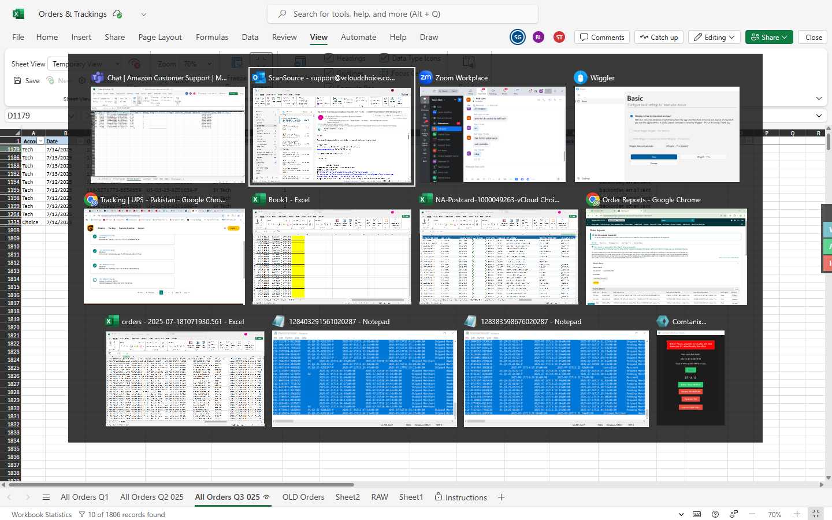Click the horizontal scrollbar thumb

pos(181,484)
